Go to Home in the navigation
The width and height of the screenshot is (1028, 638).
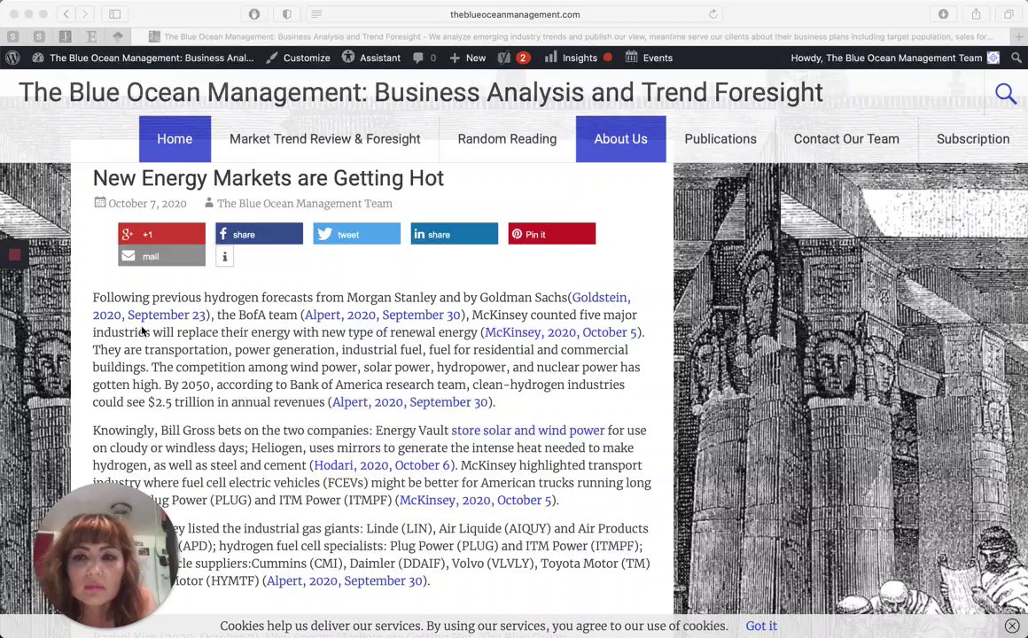click(x=175, y=139)
